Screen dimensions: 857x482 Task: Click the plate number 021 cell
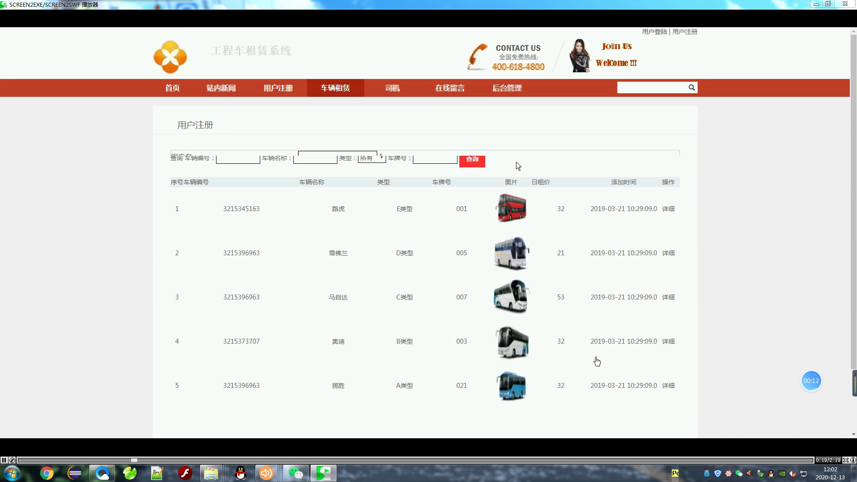(x=462, y=386)
